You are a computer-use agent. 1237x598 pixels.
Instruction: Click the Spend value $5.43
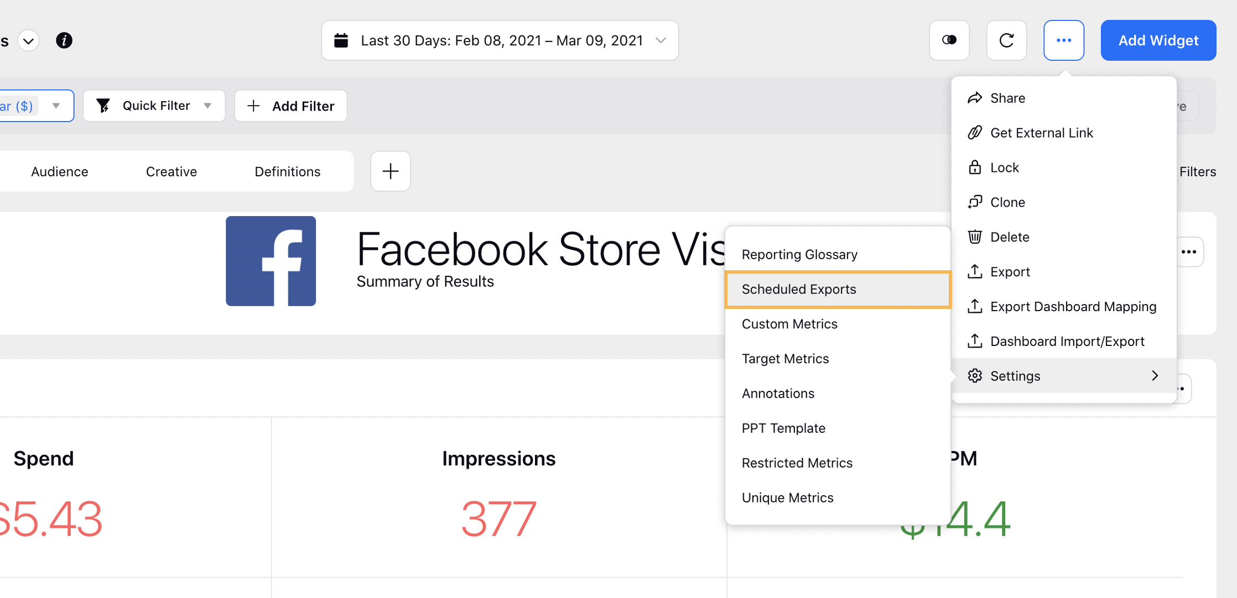tap(51, 518)
